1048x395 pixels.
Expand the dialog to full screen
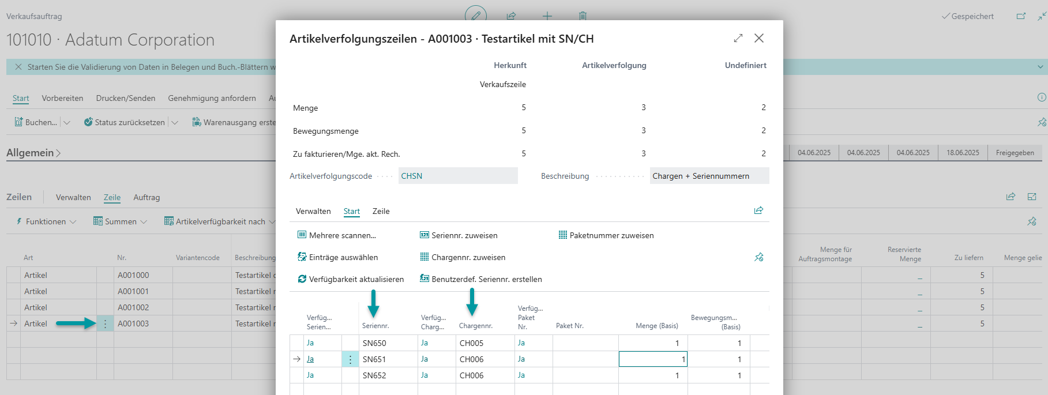[738, 38]
